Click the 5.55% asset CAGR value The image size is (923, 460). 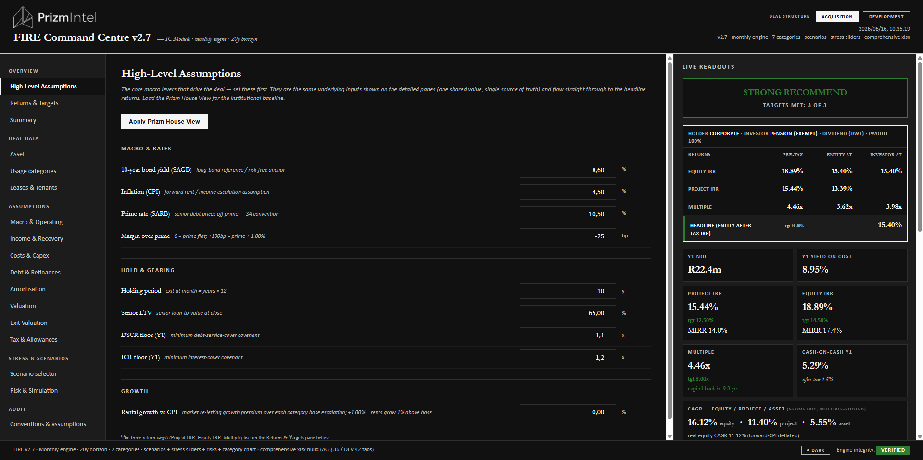(x=823, y=422)
